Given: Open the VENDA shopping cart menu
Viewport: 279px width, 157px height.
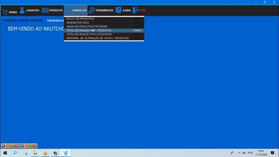Looking at the screenshot, I should point(9,12).
